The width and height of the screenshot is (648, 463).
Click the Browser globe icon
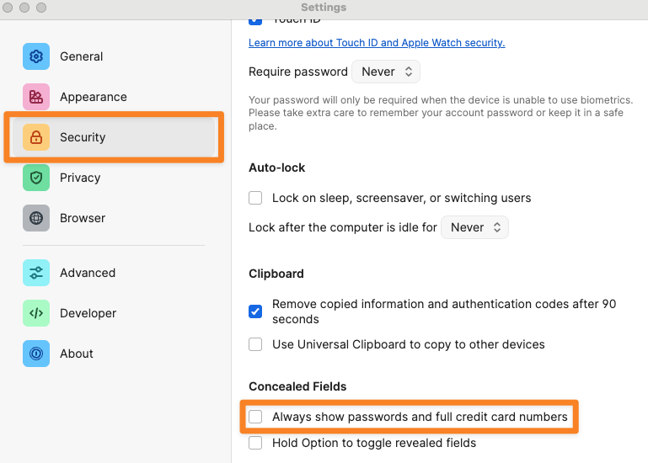coord(36,218)
